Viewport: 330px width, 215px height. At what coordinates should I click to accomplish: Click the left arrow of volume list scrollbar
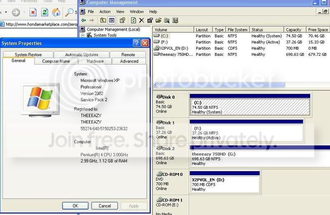156,85
